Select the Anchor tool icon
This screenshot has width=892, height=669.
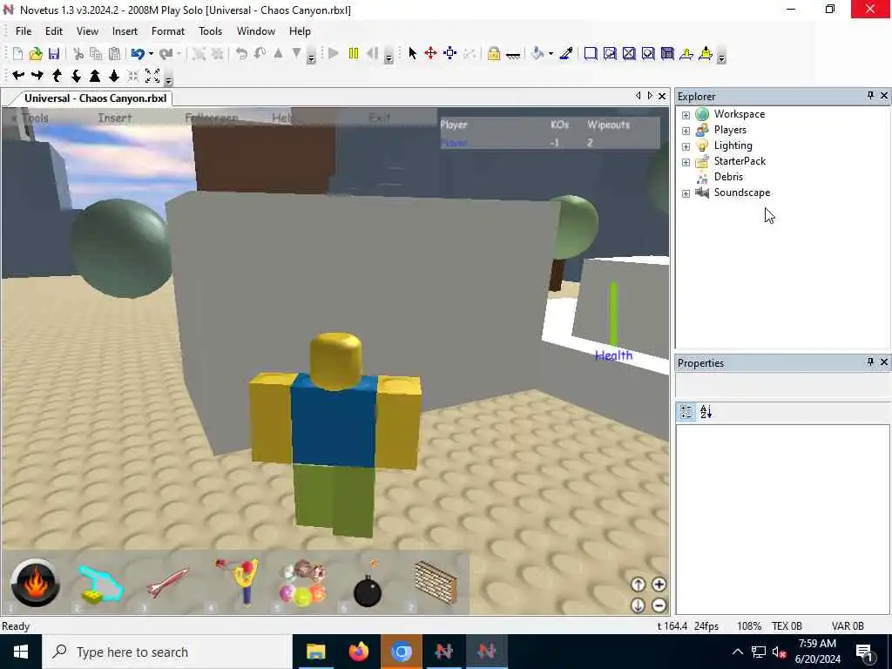click(x=512, y=55)
